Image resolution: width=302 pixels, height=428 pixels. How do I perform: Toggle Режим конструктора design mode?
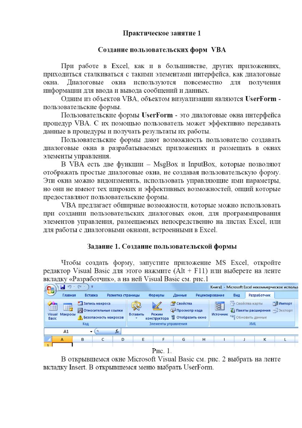pyautogui.click(x=157, y=311)
